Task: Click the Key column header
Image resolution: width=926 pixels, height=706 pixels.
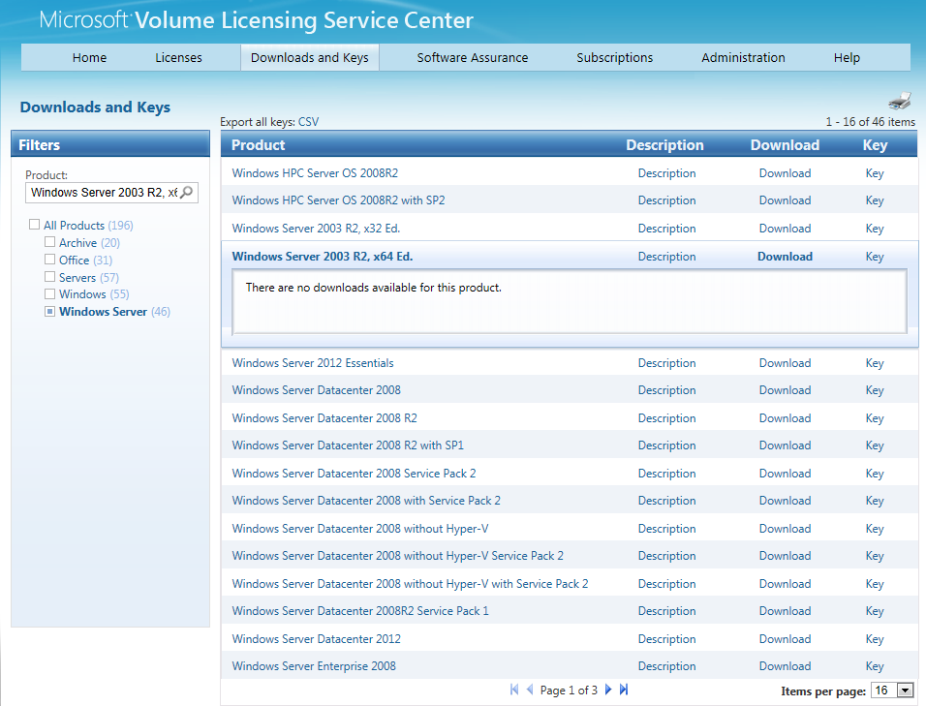Action: 876,145
